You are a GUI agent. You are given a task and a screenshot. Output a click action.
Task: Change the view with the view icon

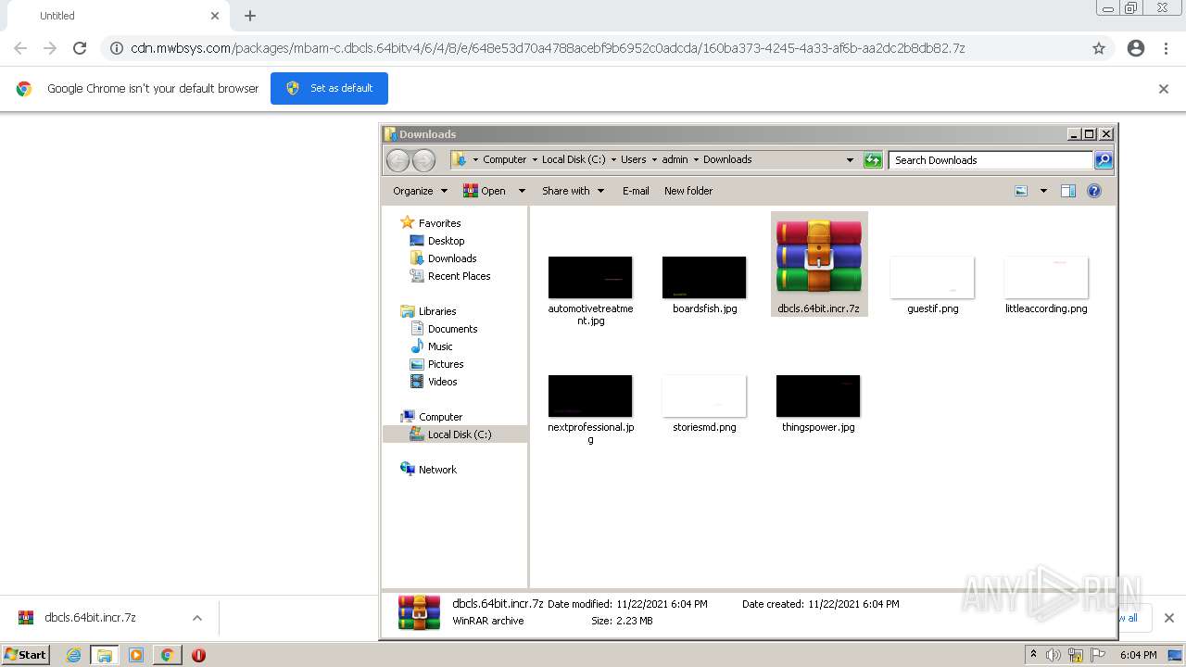1021,191
